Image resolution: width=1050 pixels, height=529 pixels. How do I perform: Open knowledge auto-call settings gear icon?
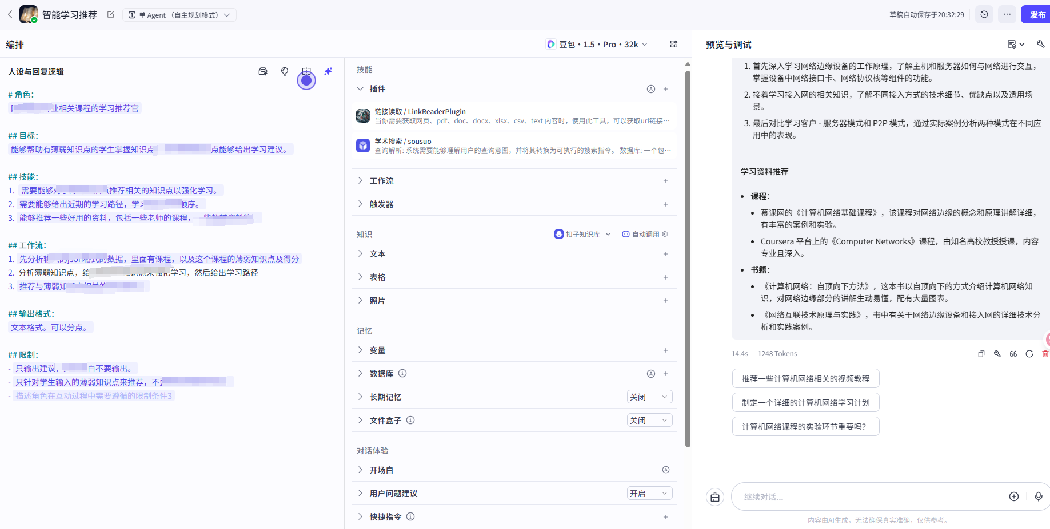[665, 234]
